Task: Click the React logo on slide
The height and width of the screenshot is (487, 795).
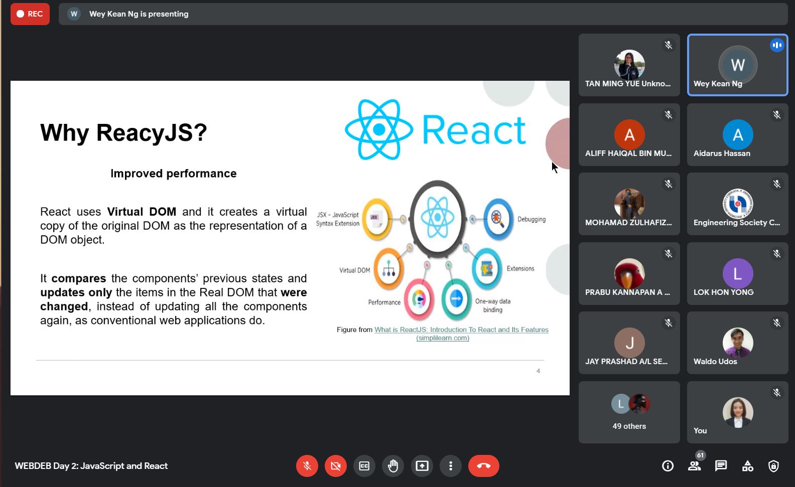Action: [435, 130]
